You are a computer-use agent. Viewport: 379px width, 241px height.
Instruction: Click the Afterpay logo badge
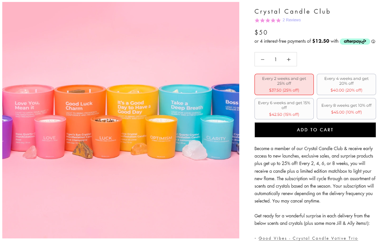[355, 41]
